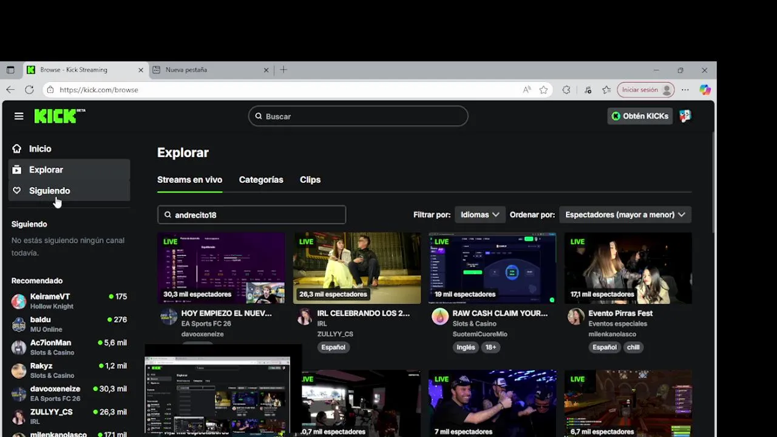Click the Buscar search field
Viewport: 777px width, 437px height.
click(358, 116)
